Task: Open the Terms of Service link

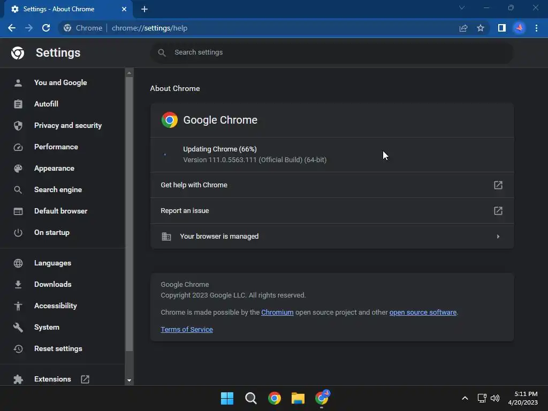Action: coord(187,329)
